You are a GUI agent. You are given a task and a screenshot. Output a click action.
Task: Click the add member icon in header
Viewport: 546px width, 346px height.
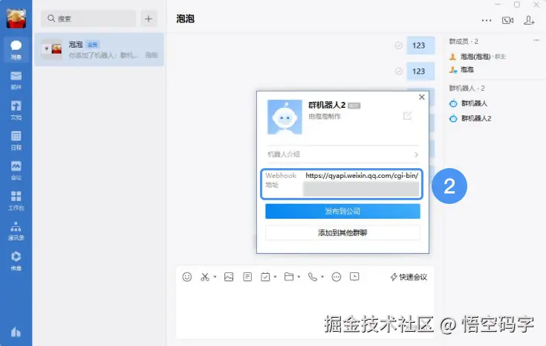[x=529, y=20]
